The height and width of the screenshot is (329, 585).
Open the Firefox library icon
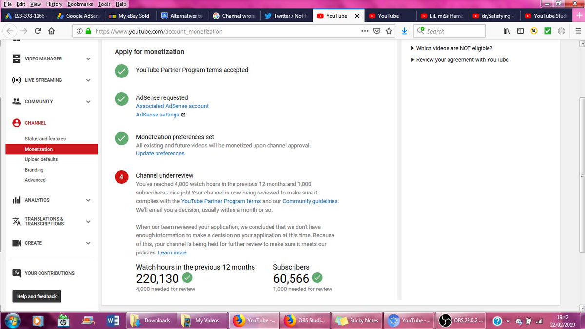(x=507, y=31)
